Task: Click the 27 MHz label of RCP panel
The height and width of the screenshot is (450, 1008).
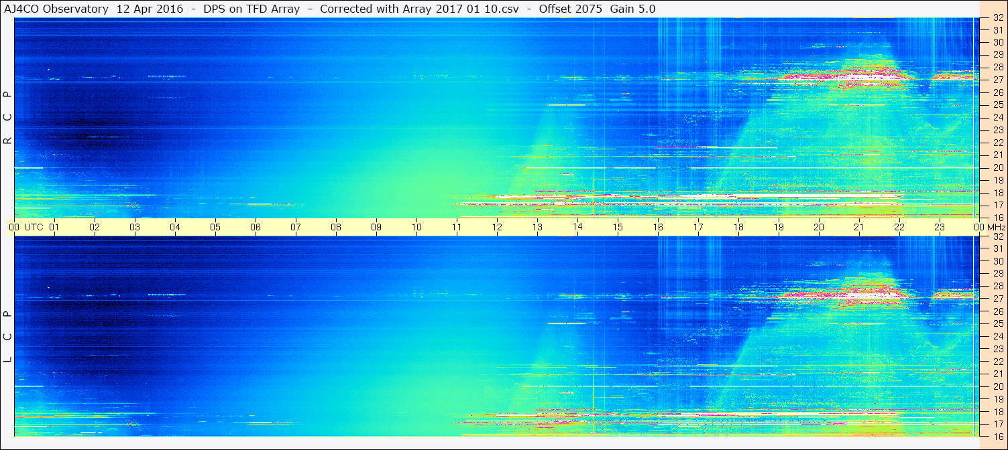Action: 998,80
